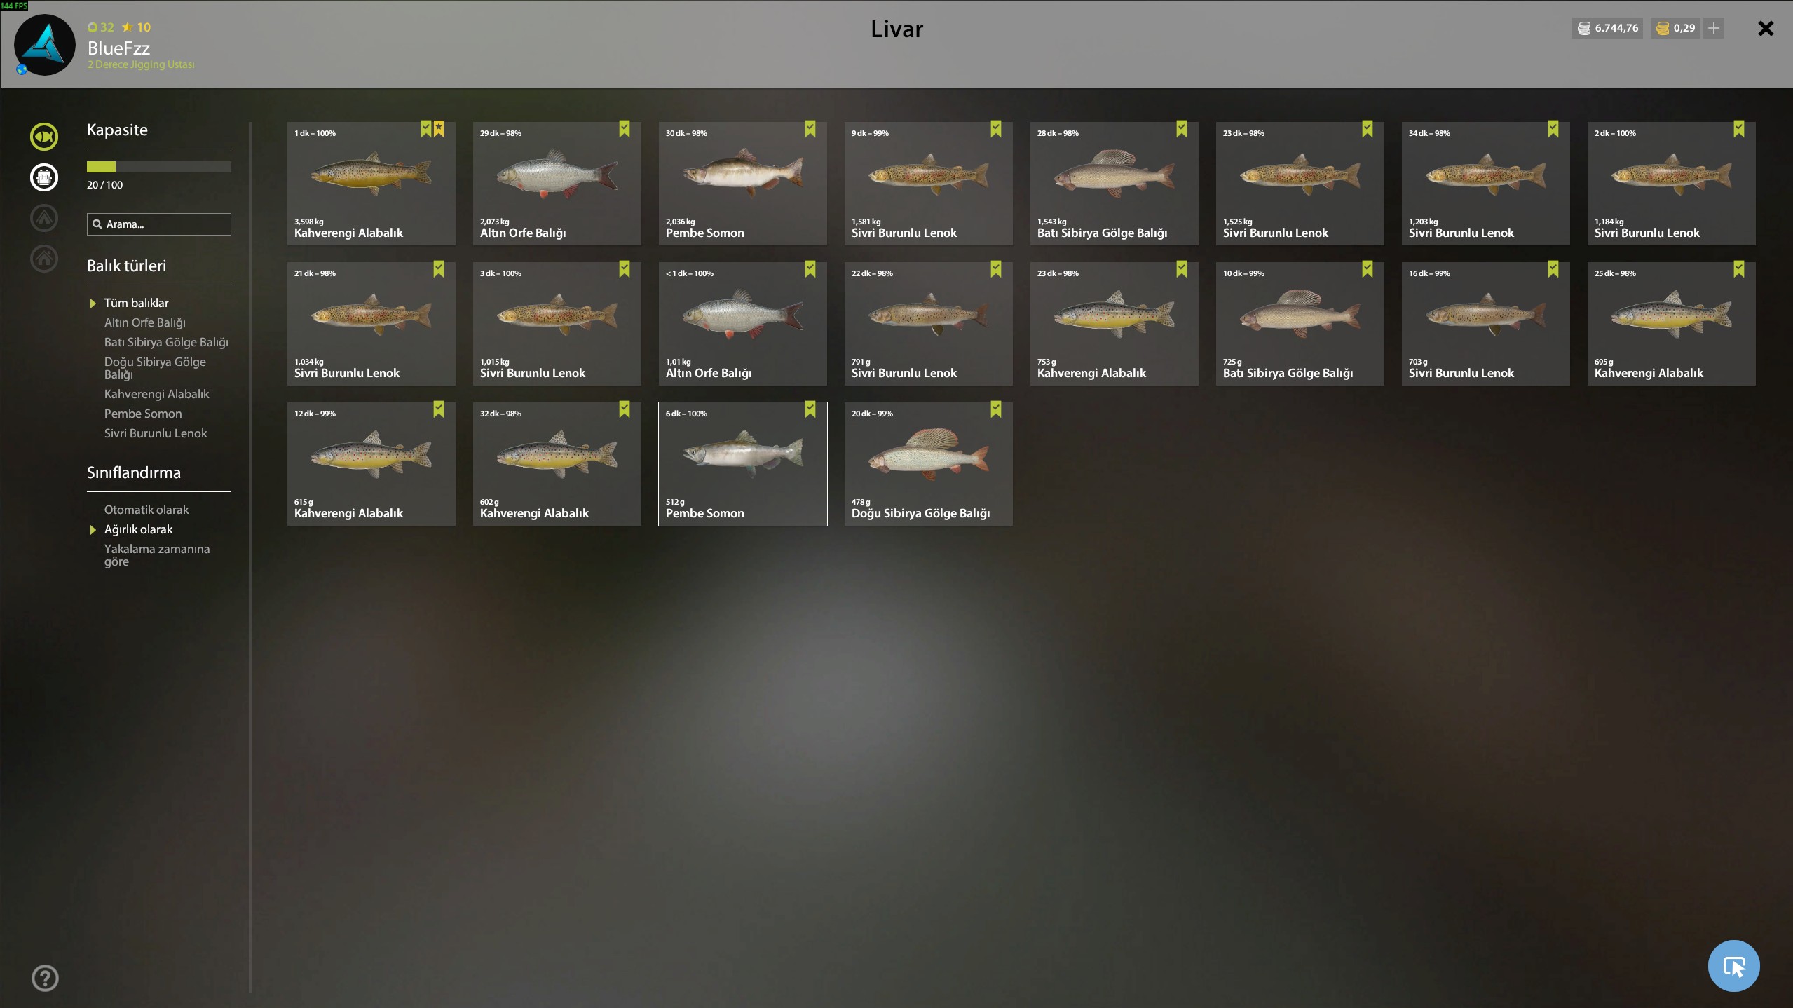Filter by Doğu Sibirya Gölge Balığı
The height and width of the screenshot is (1008, 1793).
click(155, 368)
